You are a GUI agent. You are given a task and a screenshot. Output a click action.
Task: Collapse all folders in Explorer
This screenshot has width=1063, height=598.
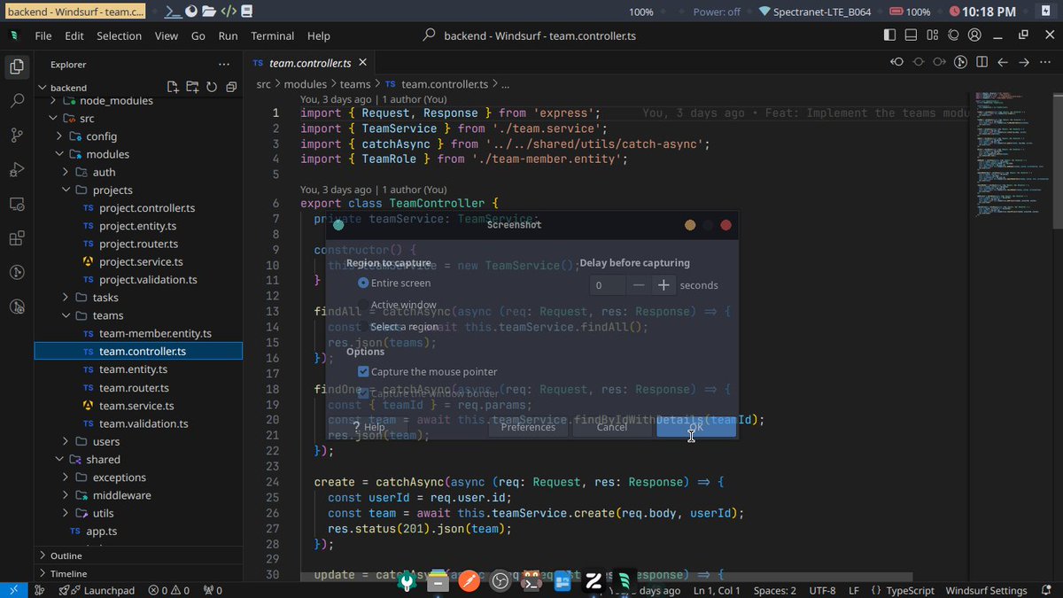(231, 87)
